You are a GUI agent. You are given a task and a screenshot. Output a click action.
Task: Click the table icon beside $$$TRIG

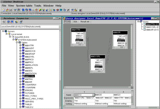(x=23, y=79)
